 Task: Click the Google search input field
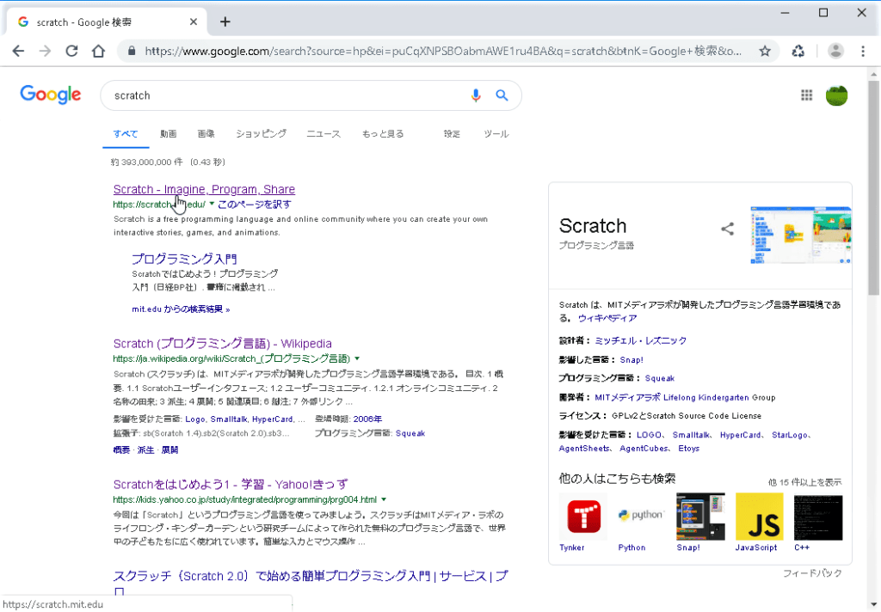pos(286,95)
